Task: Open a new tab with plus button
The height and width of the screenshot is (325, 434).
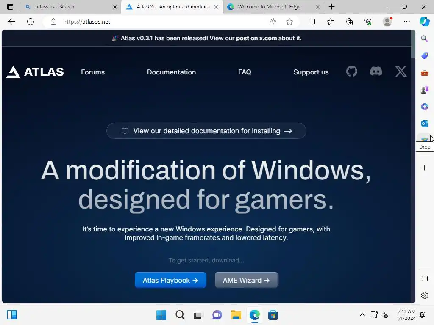Action: 331,7
